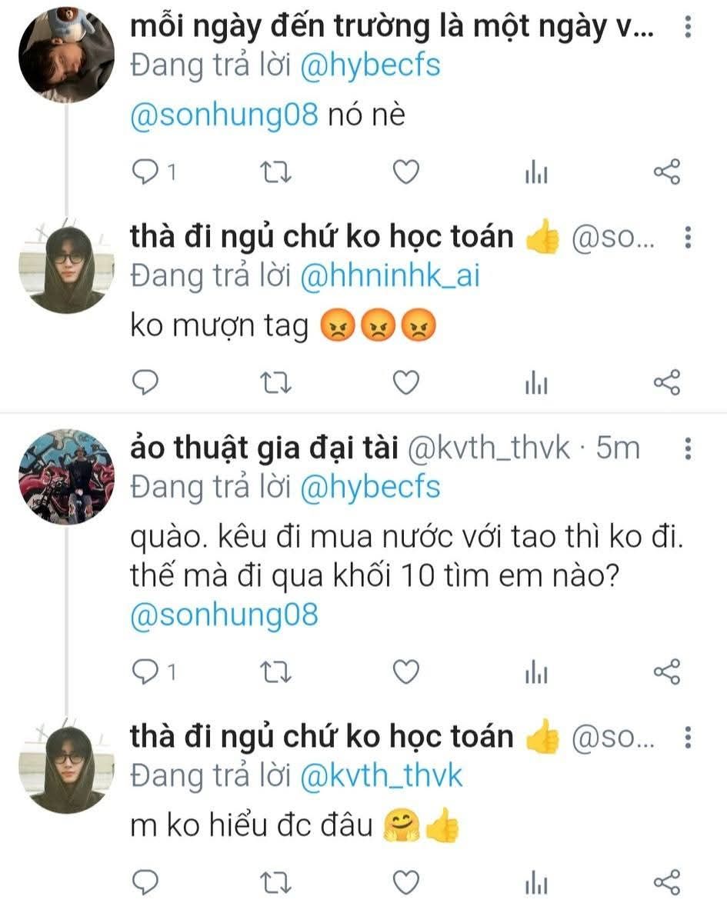
Task: Reply to the "quào. kêu đi mua nước" tweet
Action: (145, 672)
